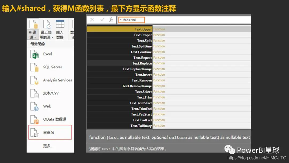The image size is (289, 163).
Task: Open the Function link for Text.Combine
Action: coord(159,52)
